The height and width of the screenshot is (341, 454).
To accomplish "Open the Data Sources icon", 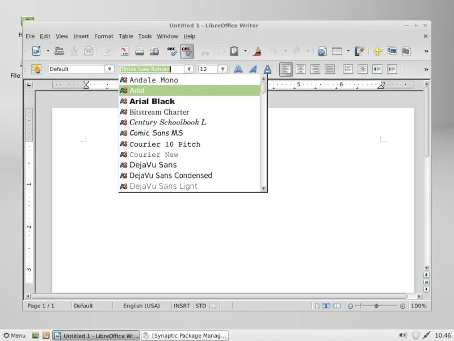I will pos(406,51).
